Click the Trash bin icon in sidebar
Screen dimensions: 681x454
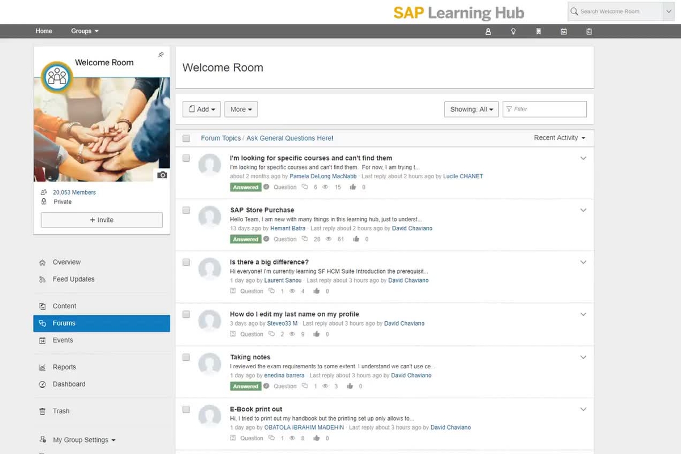pos(43,411)
